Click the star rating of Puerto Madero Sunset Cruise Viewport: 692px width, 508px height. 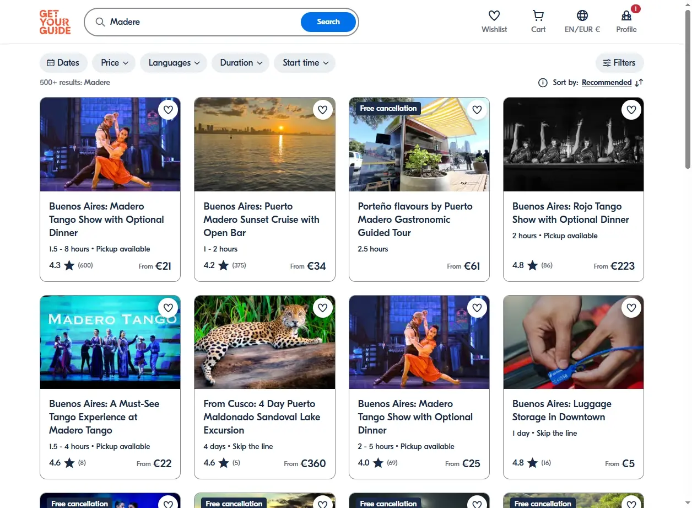point(223,266)
